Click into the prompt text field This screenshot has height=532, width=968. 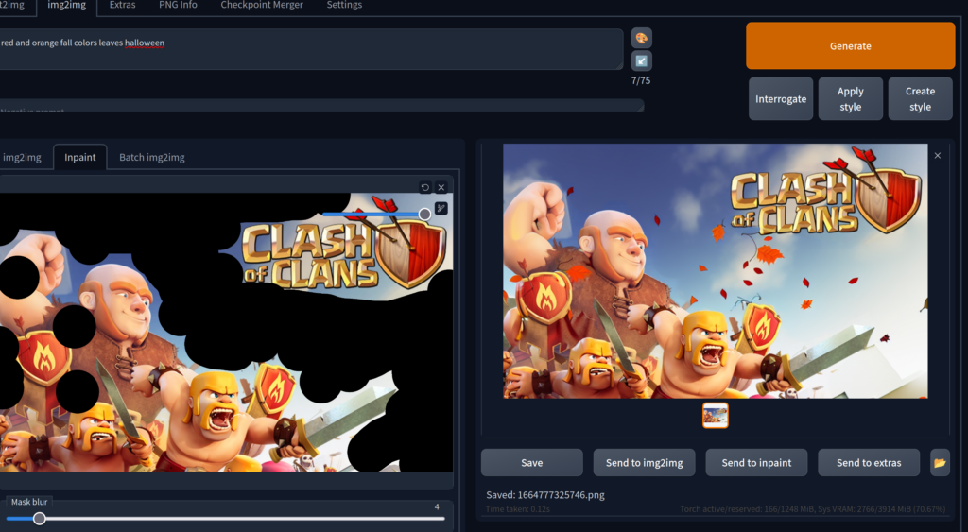(310, 49)
